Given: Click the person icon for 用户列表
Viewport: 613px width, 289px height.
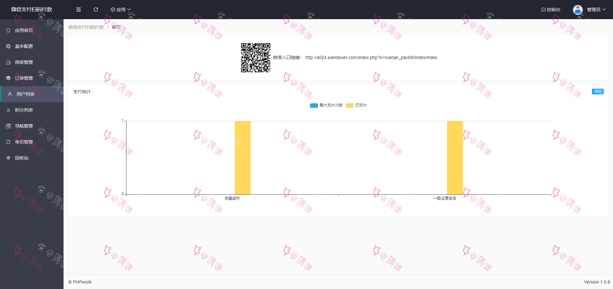Looking at the screenshot, I should click(10, 94).
